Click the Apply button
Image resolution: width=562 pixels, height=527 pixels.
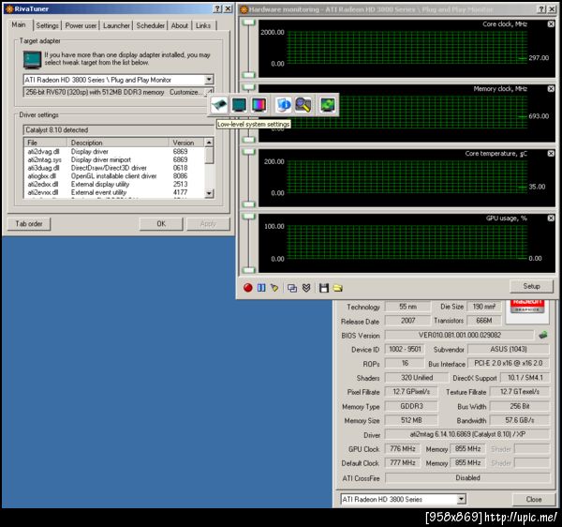click(x=208, y=224)
